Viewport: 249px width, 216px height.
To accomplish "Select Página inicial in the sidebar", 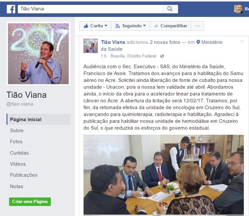I will point(39,119).
